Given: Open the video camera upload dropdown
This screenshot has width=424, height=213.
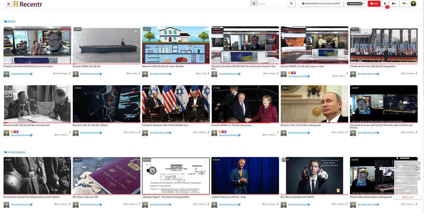Looking at the screenshot, I should point(395,4).
